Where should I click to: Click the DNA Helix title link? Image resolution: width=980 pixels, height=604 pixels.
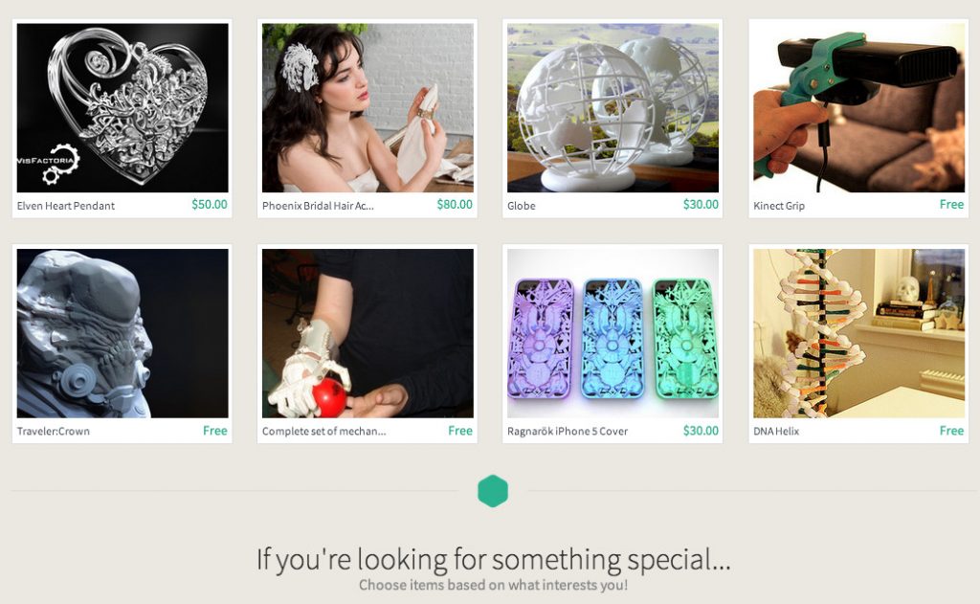(776, 432)
